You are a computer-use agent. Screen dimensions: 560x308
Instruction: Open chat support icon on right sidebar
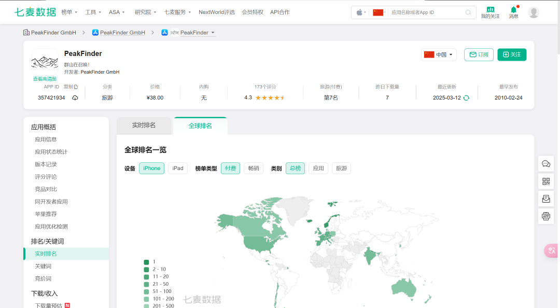click(545, 164)
